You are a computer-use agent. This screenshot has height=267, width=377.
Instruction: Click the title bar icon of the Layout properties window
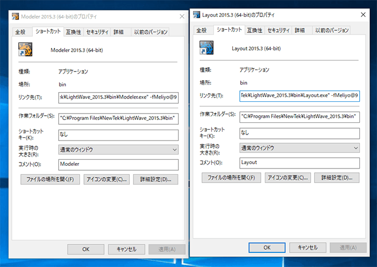[x=197, y=15]
